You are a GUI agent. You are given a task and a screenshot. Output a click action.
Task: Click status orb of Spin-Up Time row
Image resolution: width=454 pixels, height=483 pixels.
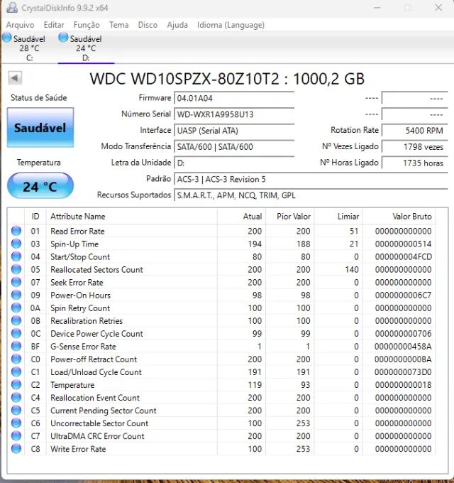(16, 244)
